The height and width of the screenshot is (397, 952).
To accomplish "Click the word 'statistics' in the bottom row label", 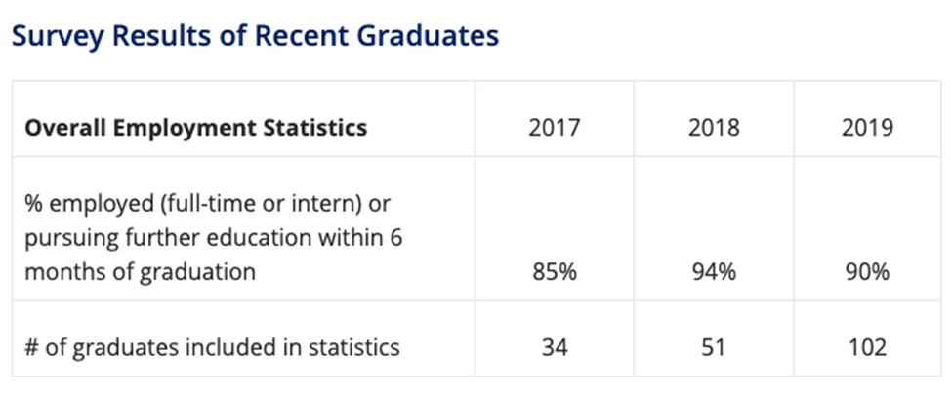I will (x=352, y=346).
